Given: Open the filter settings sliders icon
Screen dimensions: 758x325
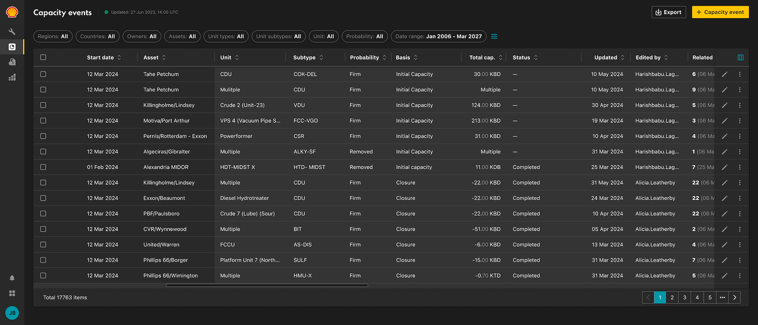Looking at the screenshot, I should [494, 36].
